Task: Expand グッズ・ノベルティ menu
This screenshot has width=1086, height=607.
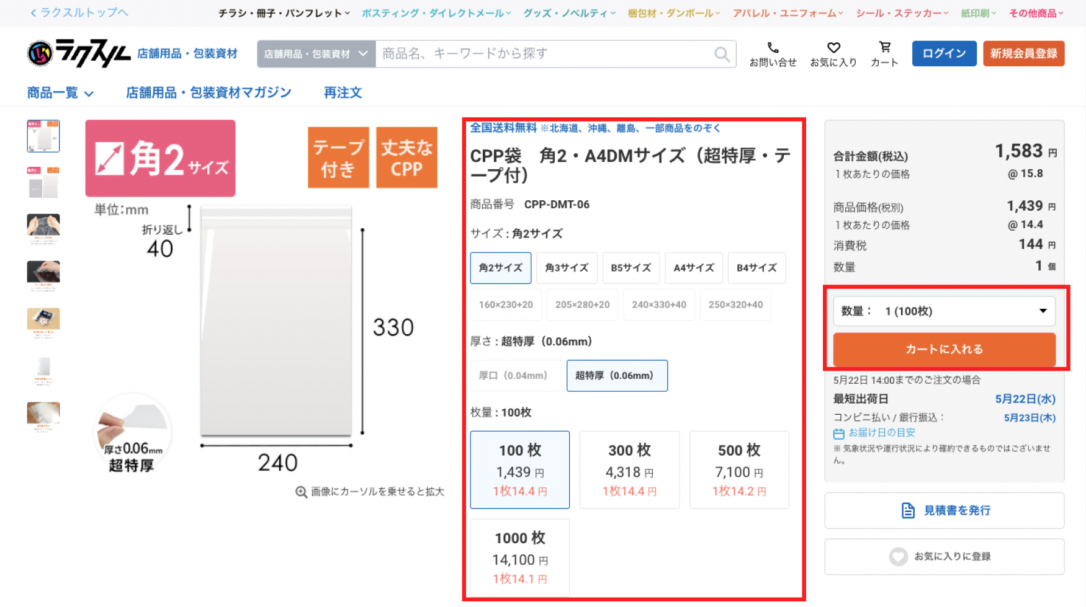Action: tap(570, 13)
